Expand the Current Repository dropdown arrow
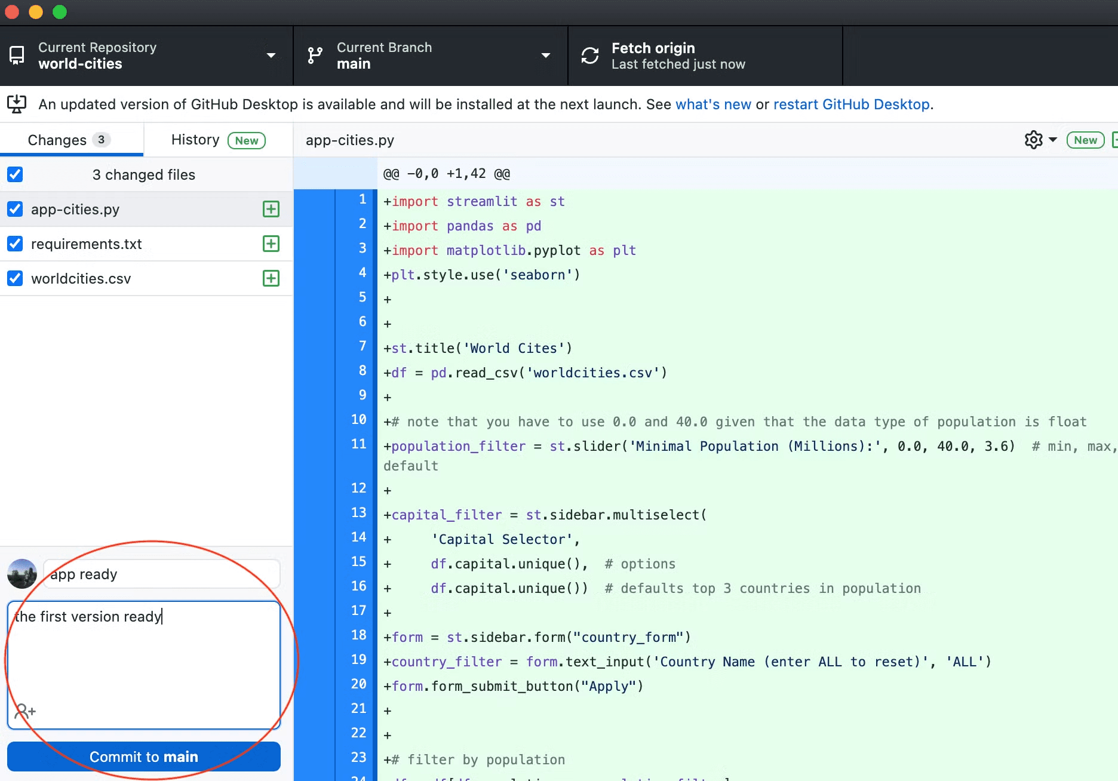Viewport: 1118px width, 781px height. click(271, 56)
